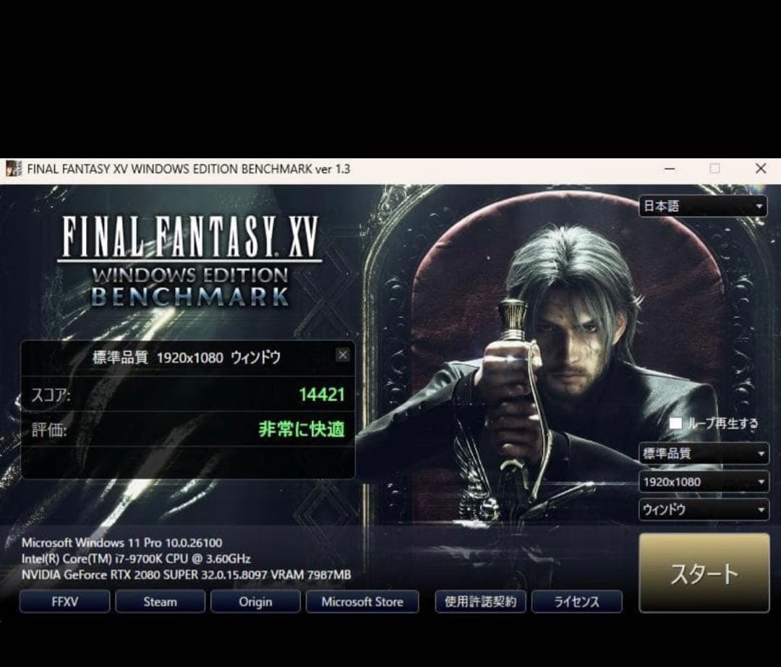Click the Origin button
This screenshot has height=667, width=781.
tap(255, 601)
